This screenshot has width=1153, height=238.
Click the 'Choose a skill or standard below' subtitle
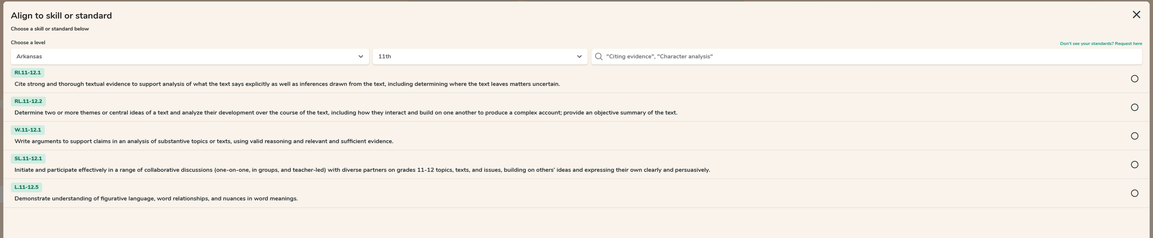(x=50, y=29)
